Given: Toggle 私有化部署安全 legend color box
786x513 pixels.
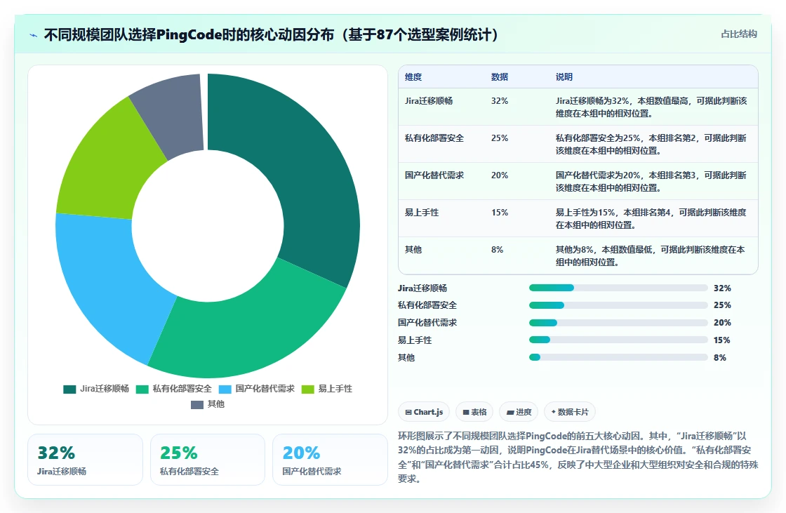Looking at the screenshot, I should (142, 389).
